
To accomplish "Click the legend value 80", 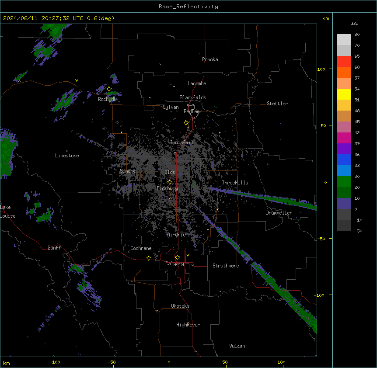I will [357, 35].
